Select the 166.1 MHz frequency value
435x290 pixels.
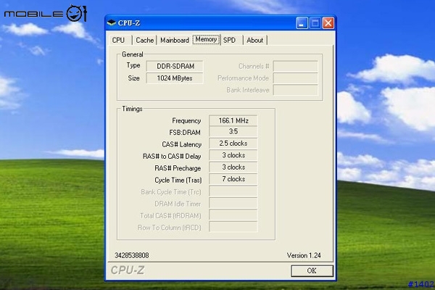point(233,121)
